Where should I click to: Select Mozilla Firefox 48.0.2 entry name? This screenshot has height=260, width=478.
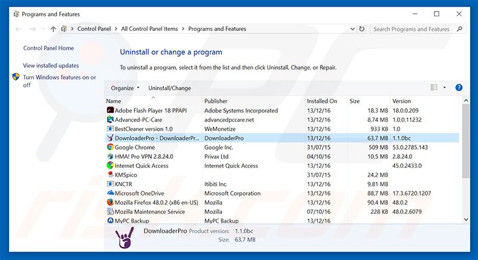pos(156,202)
